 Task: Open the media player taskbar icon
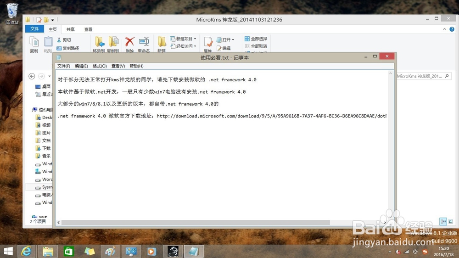151,251
